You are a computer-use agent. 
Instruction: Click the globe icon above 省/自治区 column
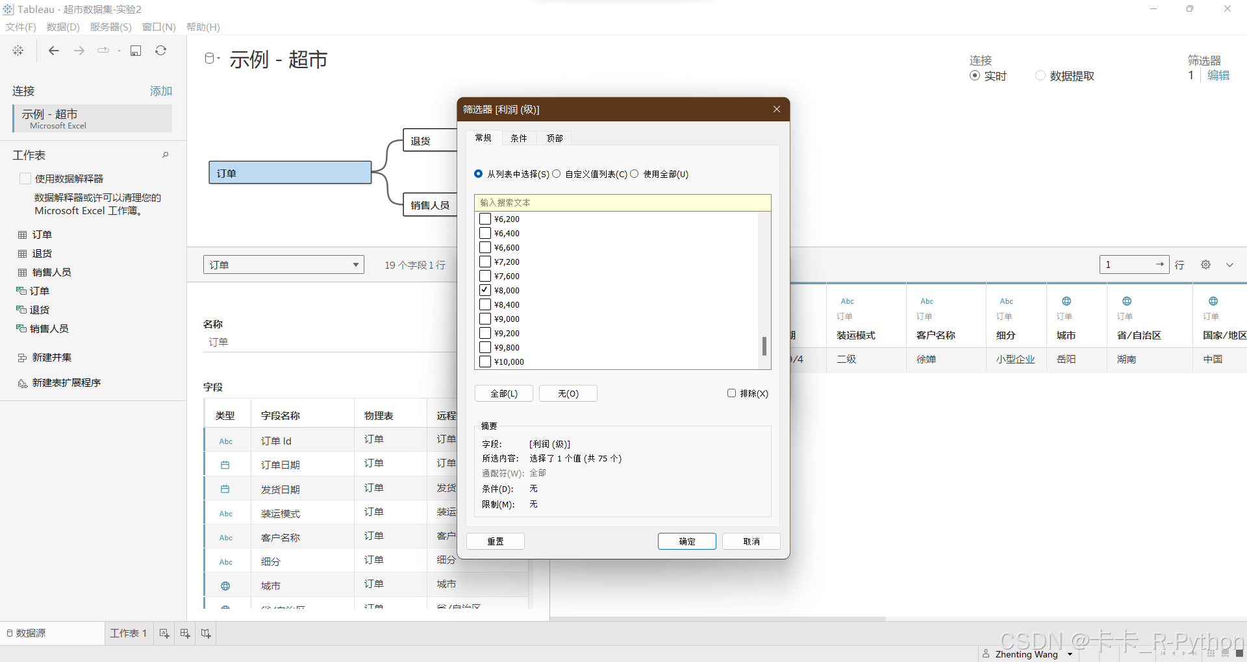pos(1127,301)
